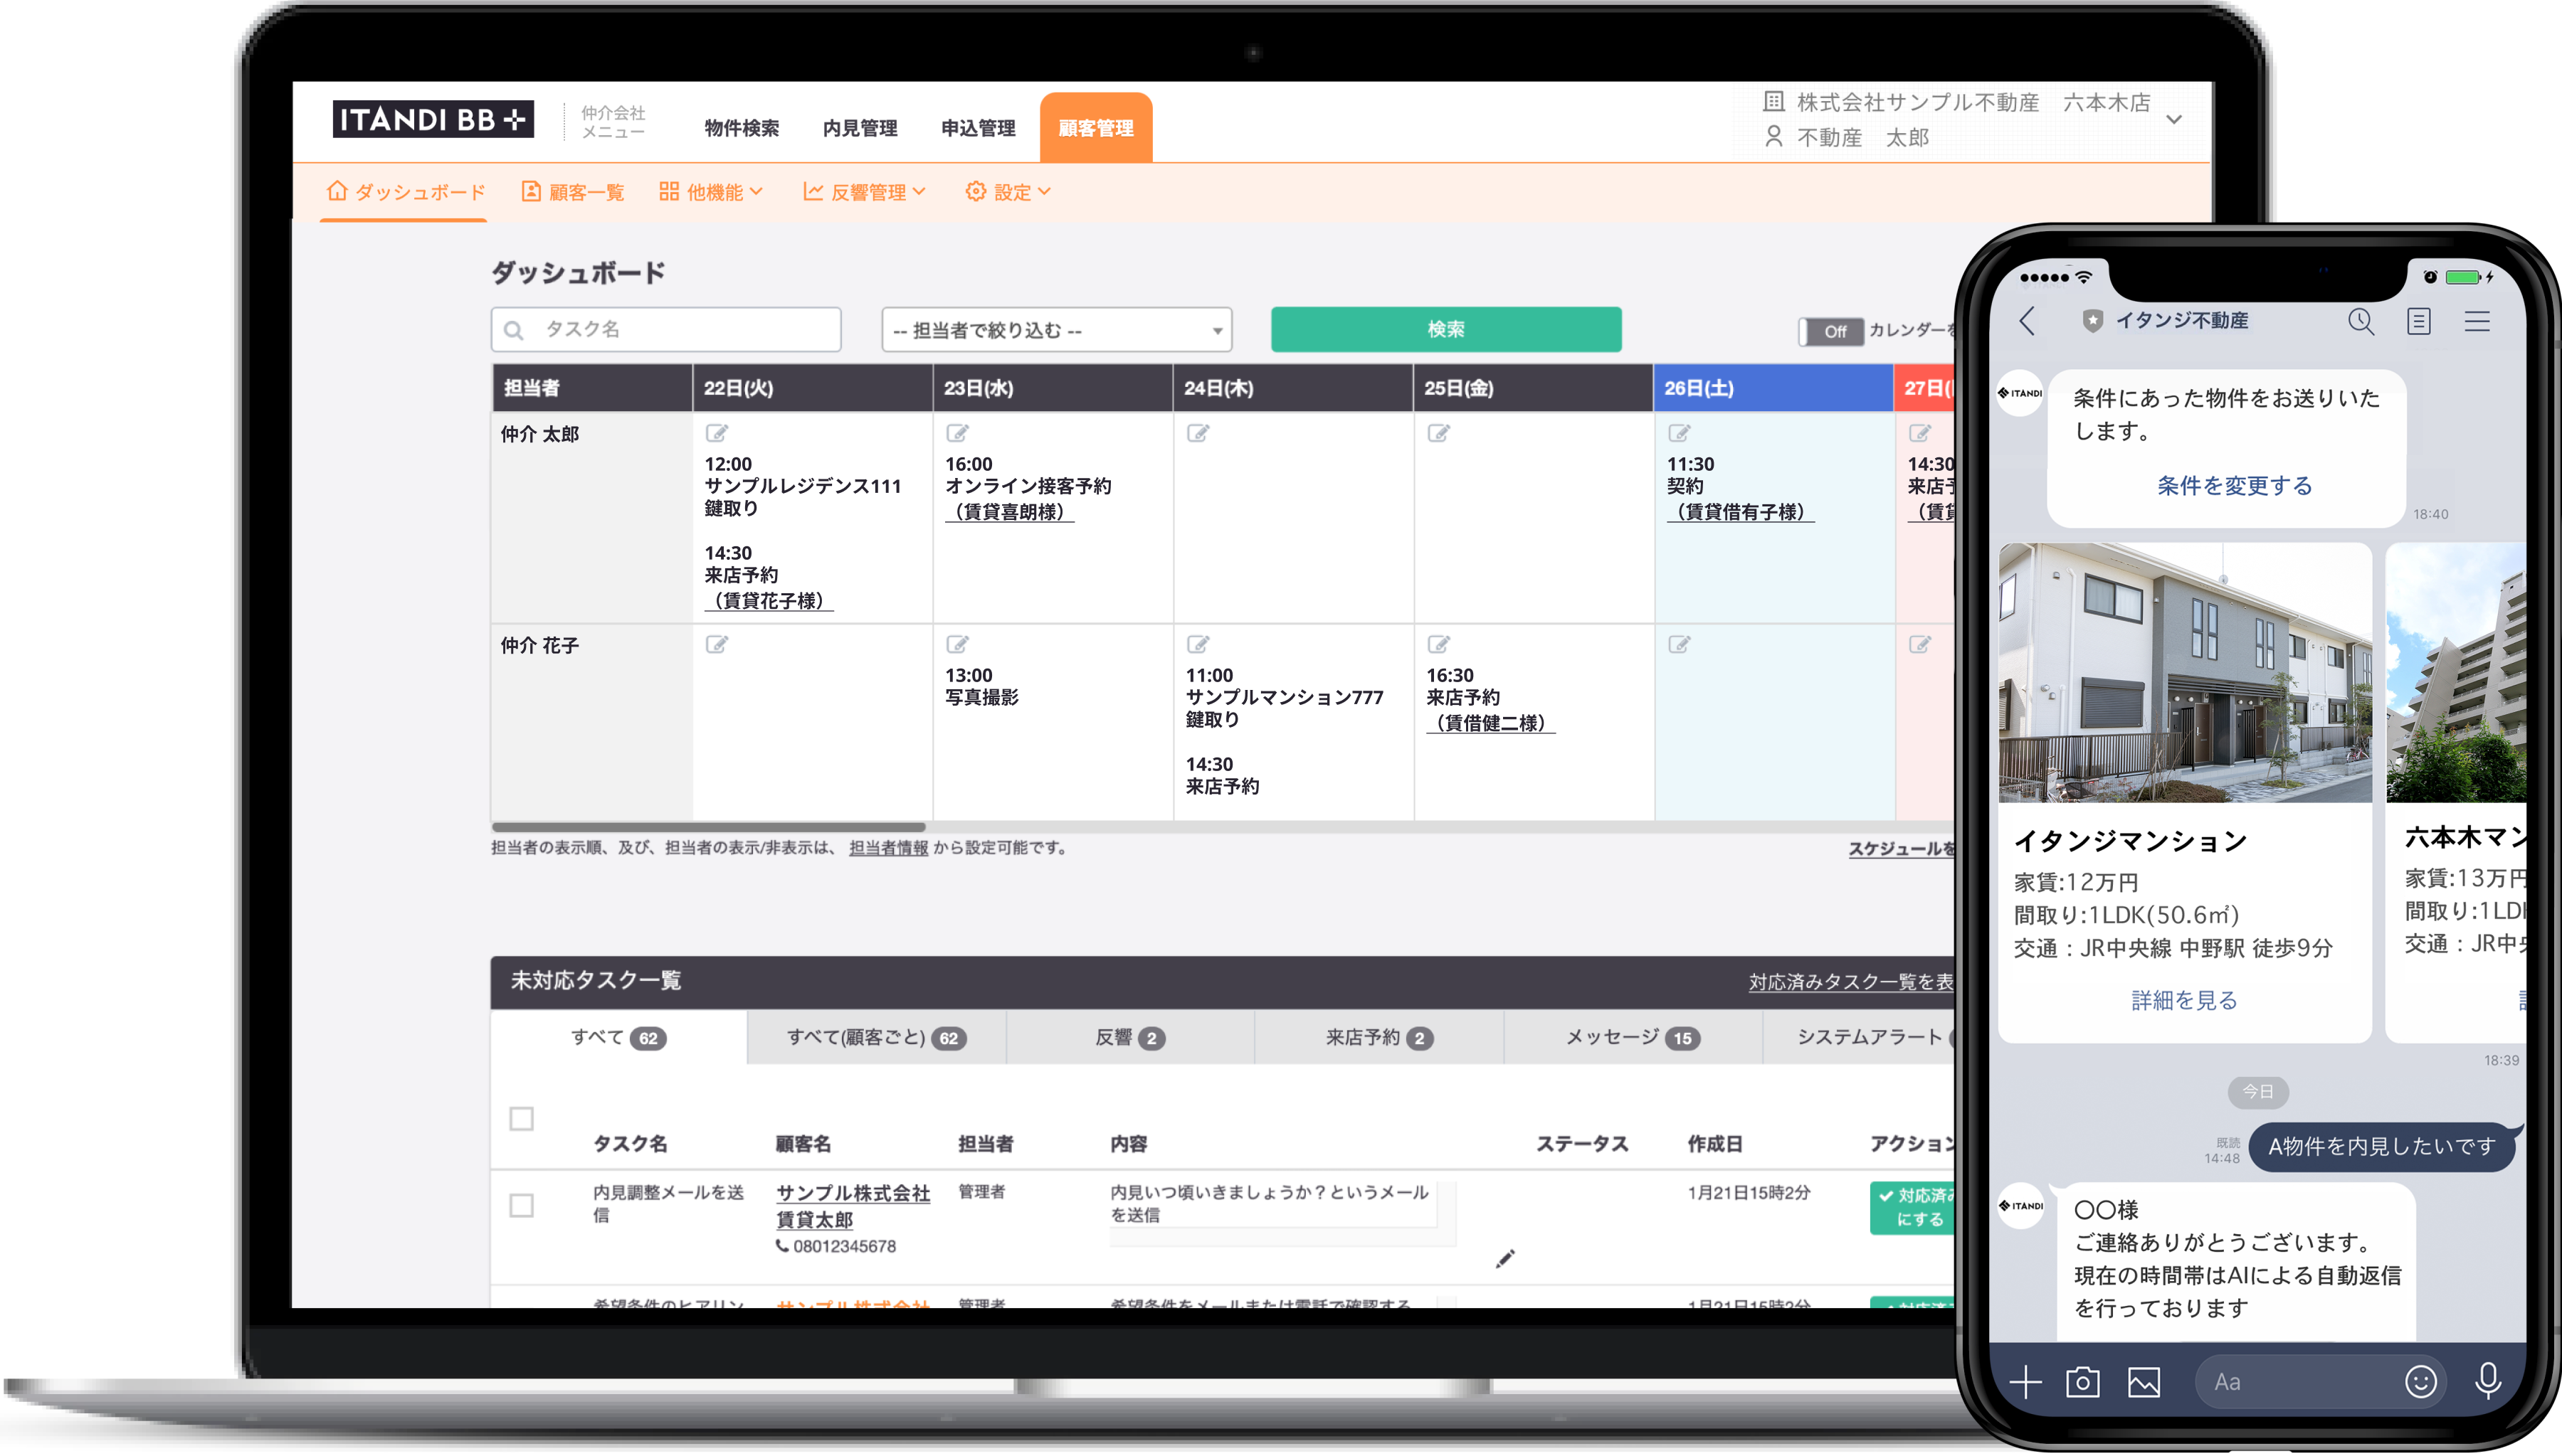Viewport: 2562px width, 1456px height.
Task: Tap the search magnifier in phone header
Action: [2360, 321]
